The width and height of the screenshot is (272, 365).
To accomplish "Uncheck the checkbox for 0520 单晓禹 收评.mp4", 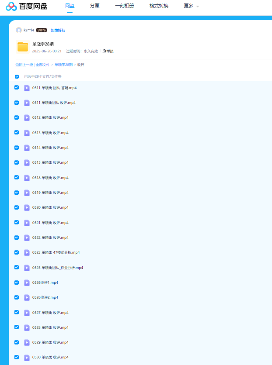I will [x=17, y=207].
